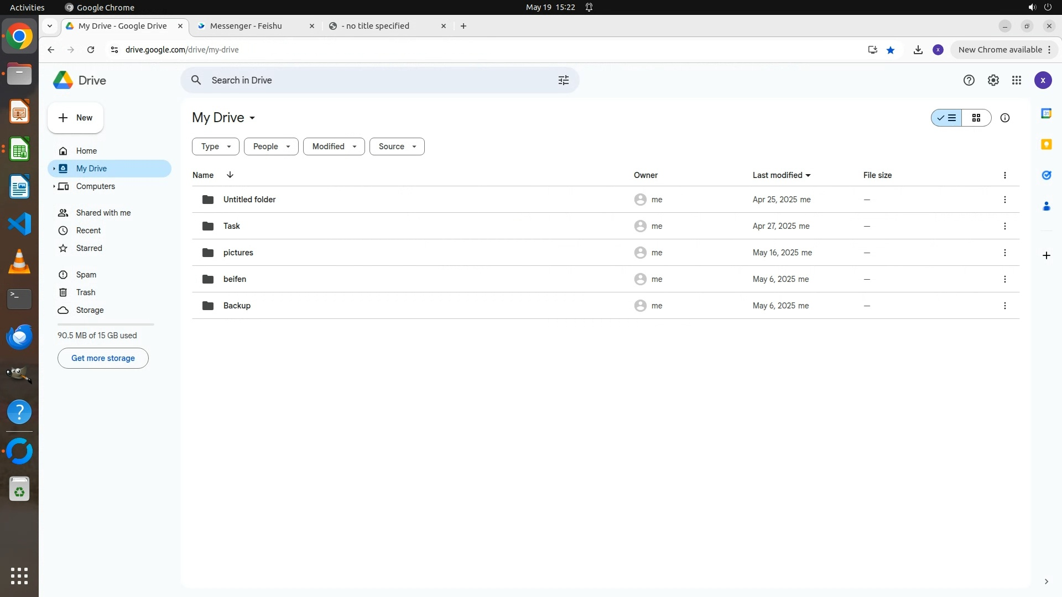Screen dimensions: 1062x597
Task: Open Google Tasks side panel icon
Action: 1046,175
